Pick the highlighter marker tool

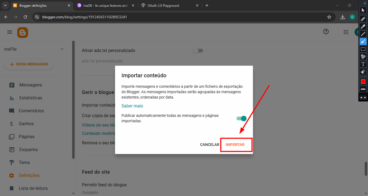click(x=363, y=26)
